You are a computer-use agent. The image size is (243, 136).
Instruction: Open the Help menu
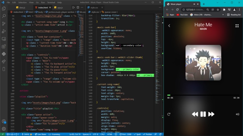click(59, 2)
